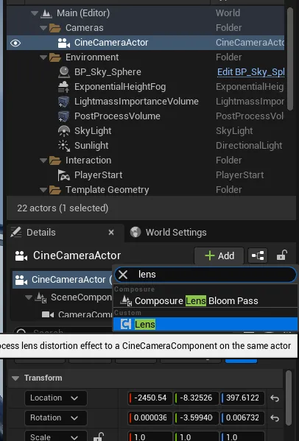
Task: Click the custom Lens component icon
Action: (125, 324)
